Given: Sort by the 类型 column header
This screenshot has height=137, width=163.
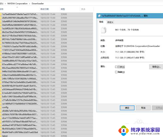Looking at the screenshot, I should (x=63, y=9).
